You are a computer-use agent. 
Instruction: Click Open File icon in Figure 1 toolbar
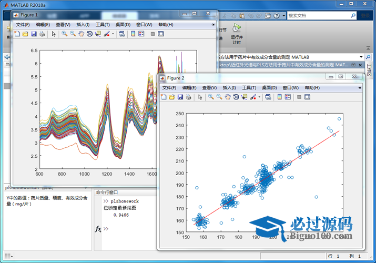pyautogui.click(x=25, y=34)
